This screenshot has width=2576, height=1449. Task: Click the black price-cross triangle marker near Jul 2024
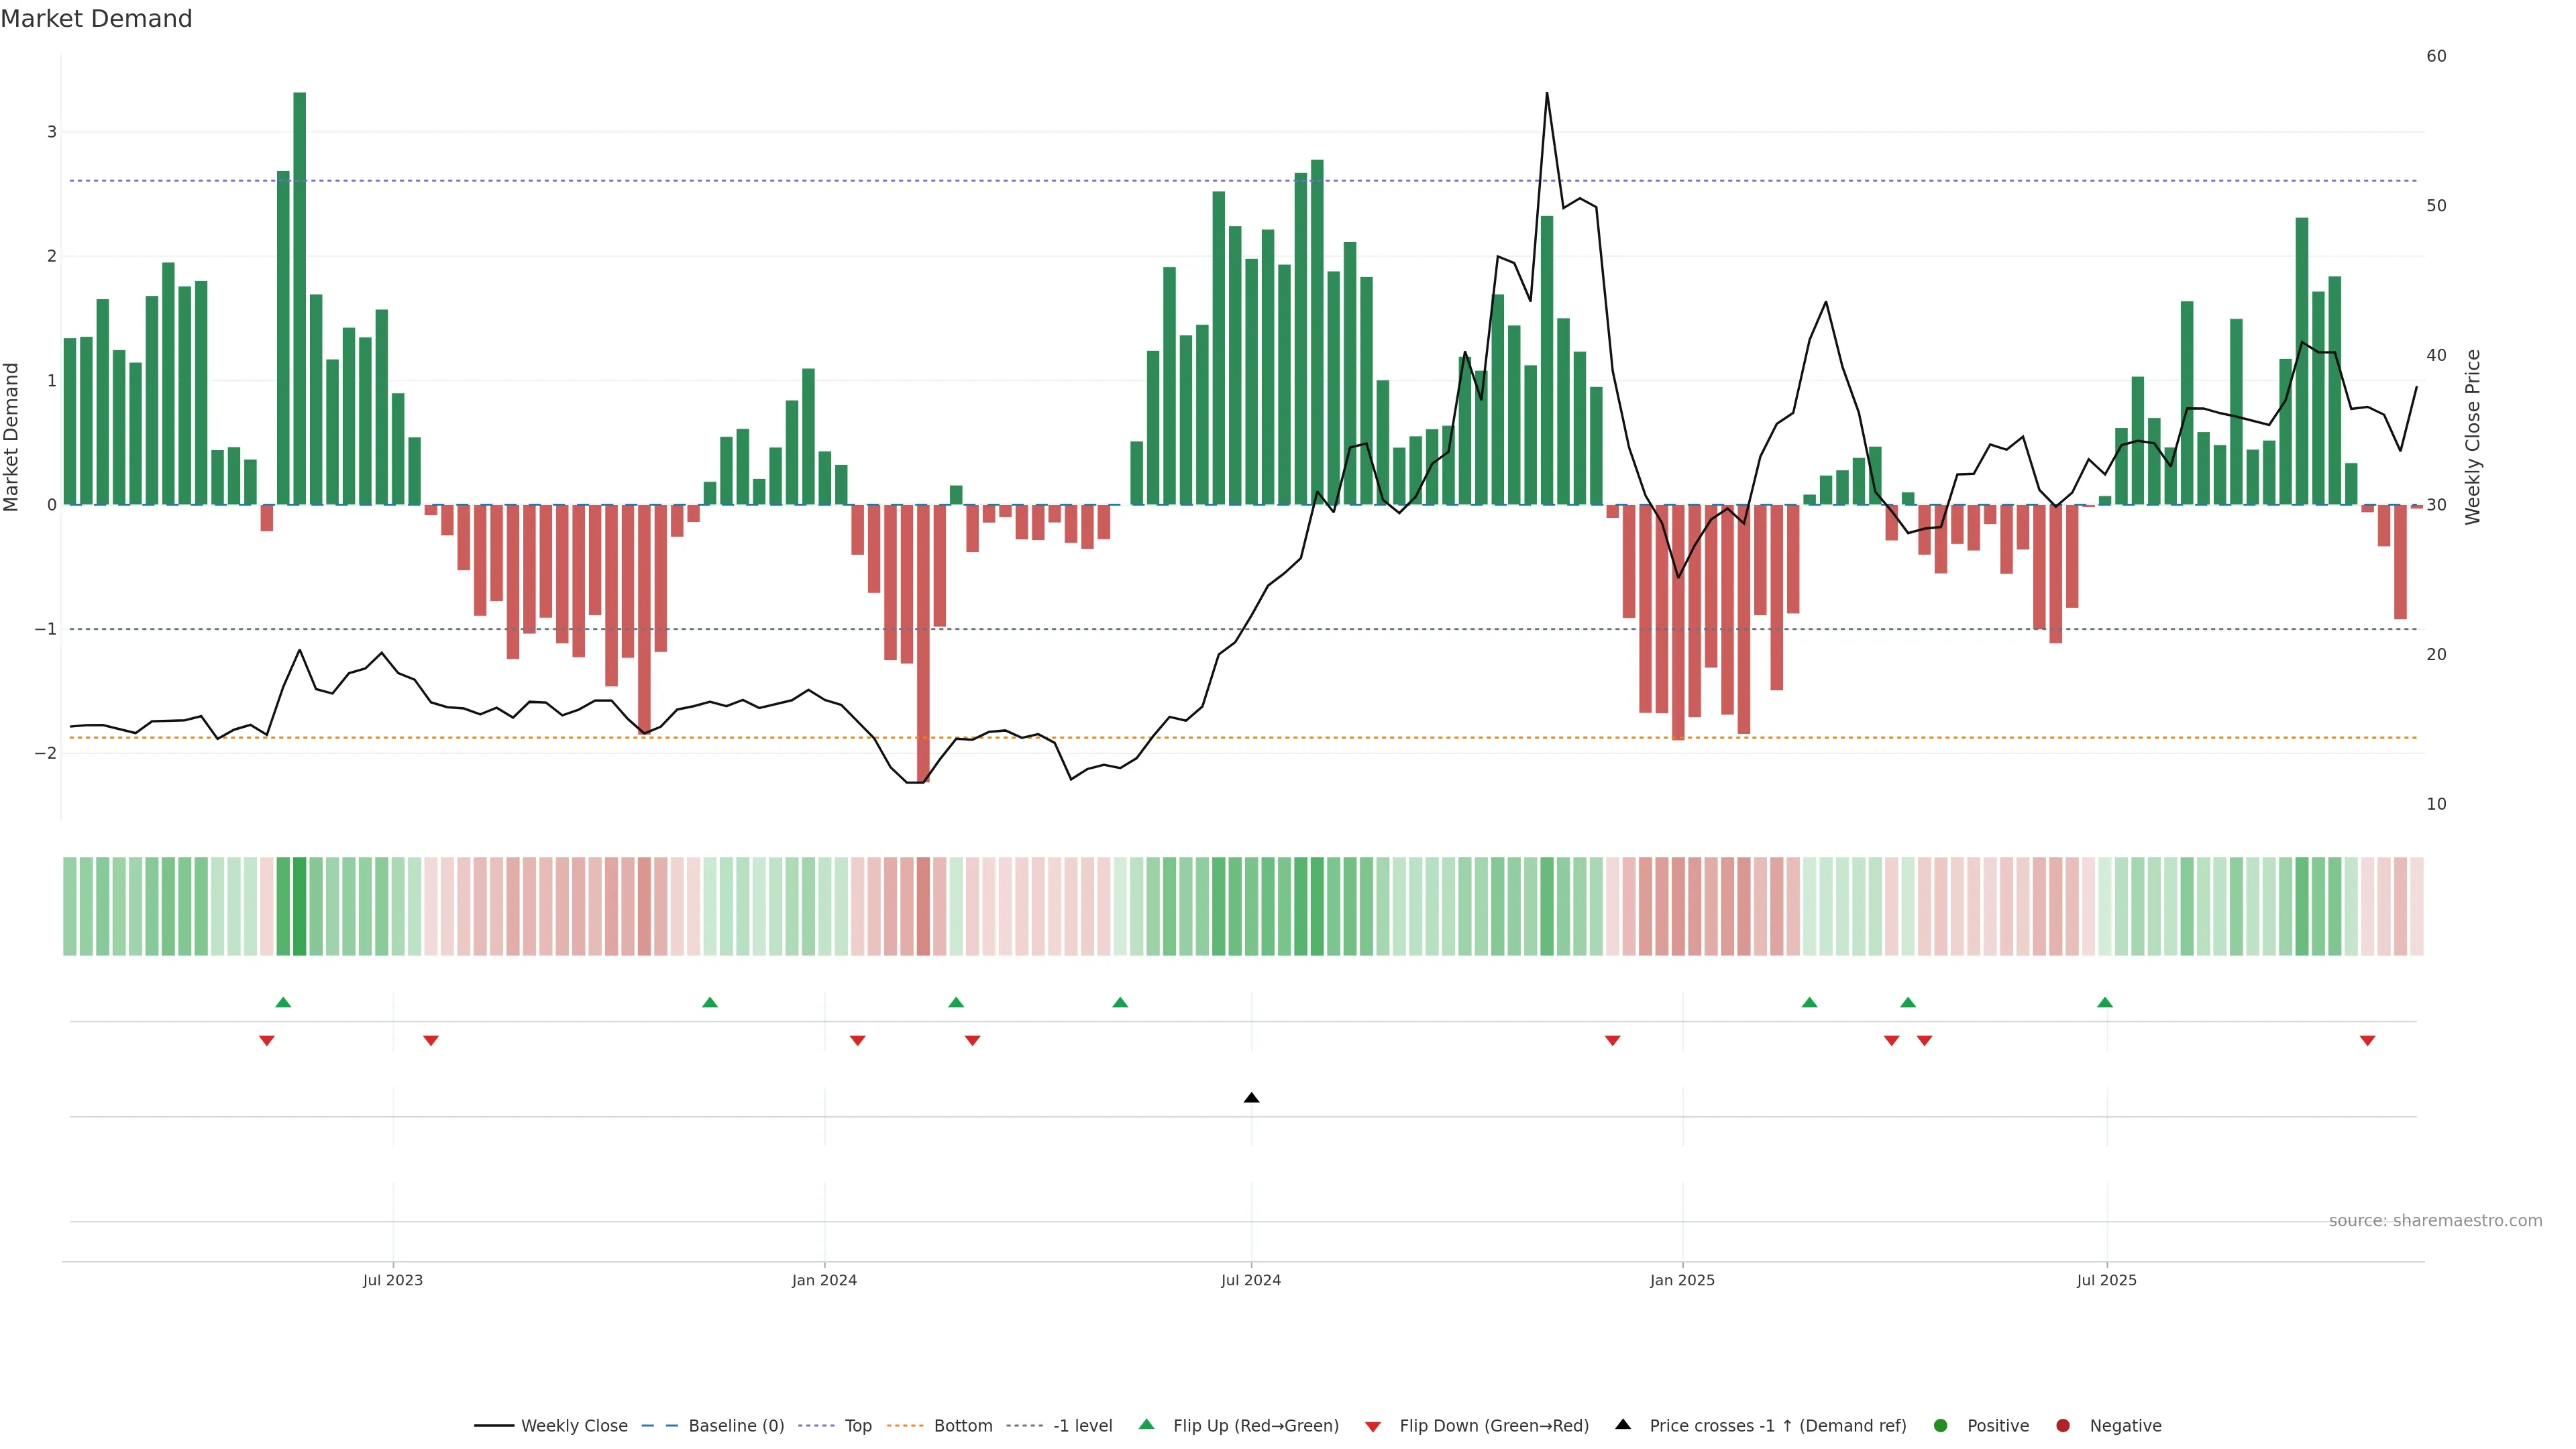1251,1098
